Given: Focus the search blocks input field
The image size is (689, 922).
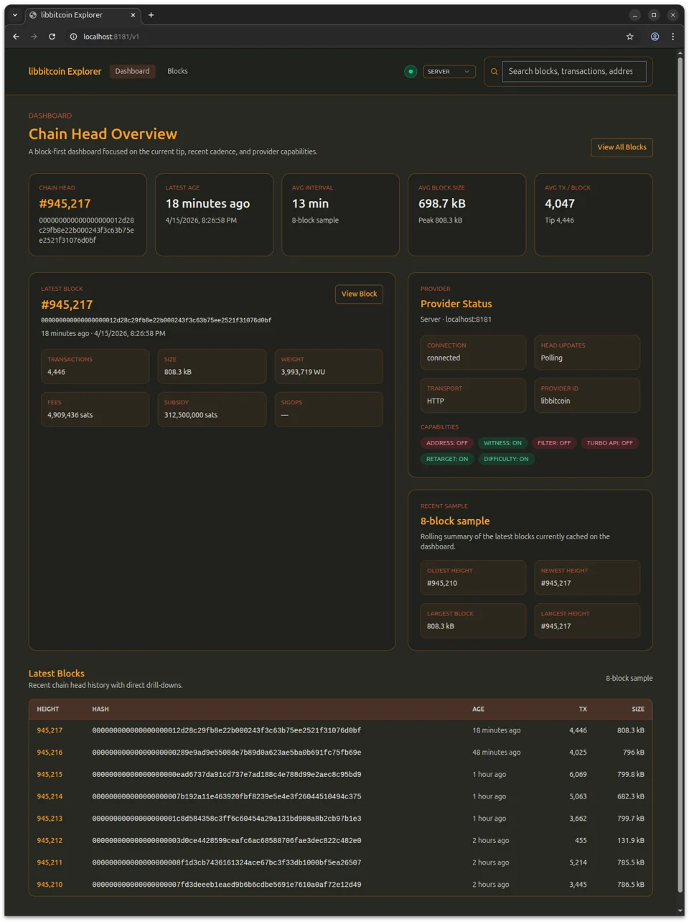Looking at the screenshot, I should 573,72.
